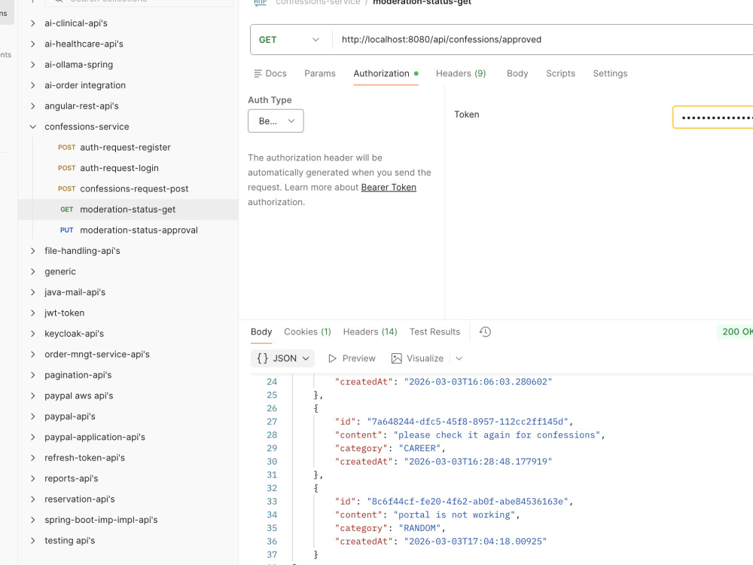The height and width of the screenshot is (565, 753).
Task: Open Auth Type Bearer dropdown
Action: 276,121
